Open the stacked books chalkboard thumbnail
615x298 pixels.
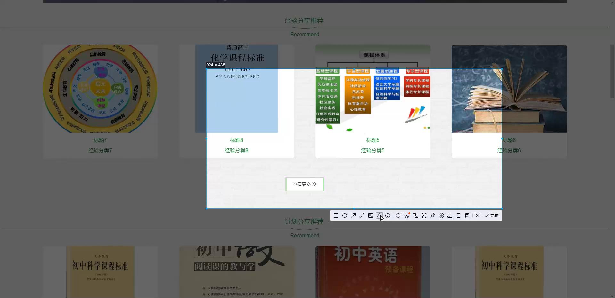point(509,89)
